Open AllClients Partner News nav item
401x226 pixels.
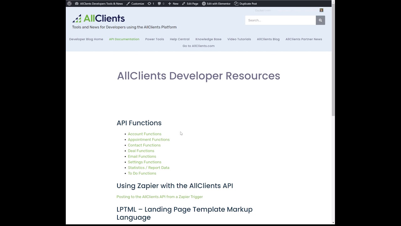[304, 39]
